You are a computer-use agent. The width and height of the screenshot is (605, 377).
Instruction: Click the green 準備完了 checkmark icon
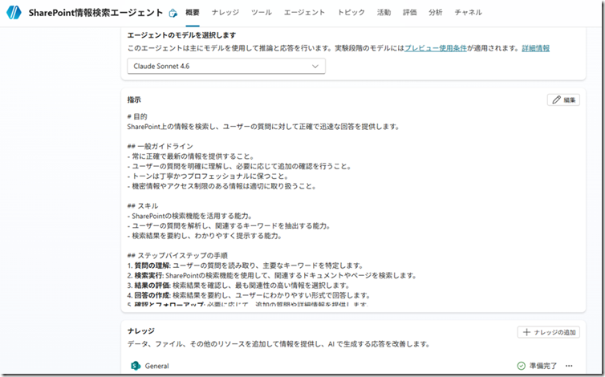(x=521, y=366)
